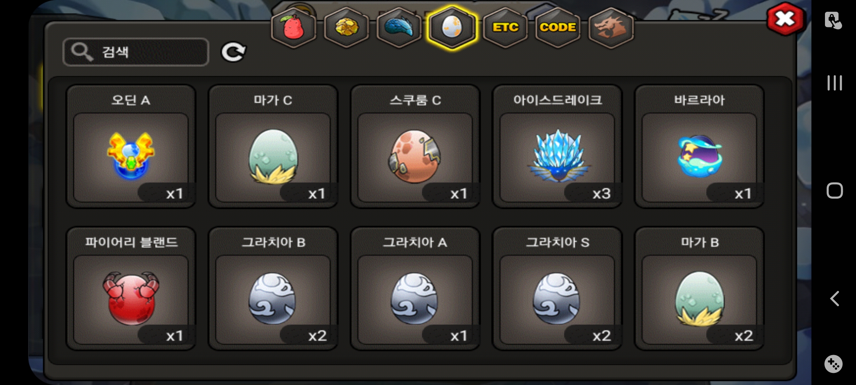Image resolution: width=856 pixels, height=385 pixels.
Task: Focus the 검색 search field
Action: pos(136,52)
